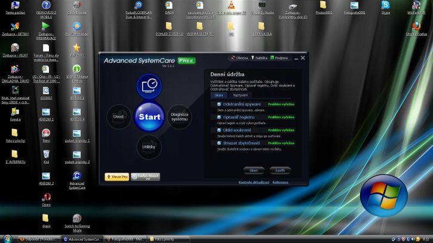The image size is (433, 243).
Task: Open the Podpora item
Action: 279,58
